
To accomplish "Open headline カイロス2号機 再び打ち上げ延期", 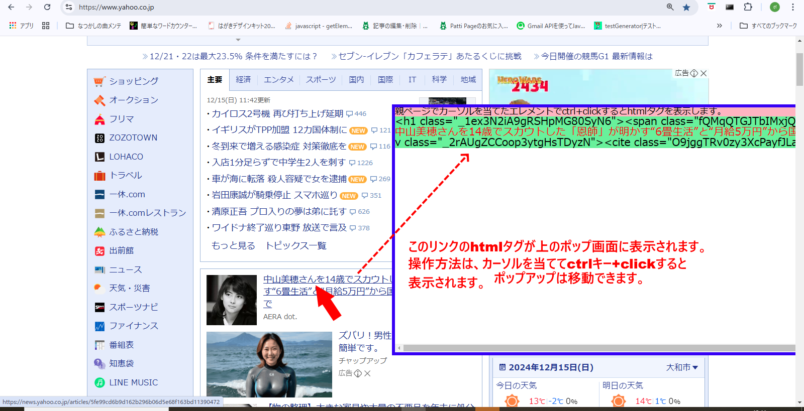I will (x=277, y=114).
